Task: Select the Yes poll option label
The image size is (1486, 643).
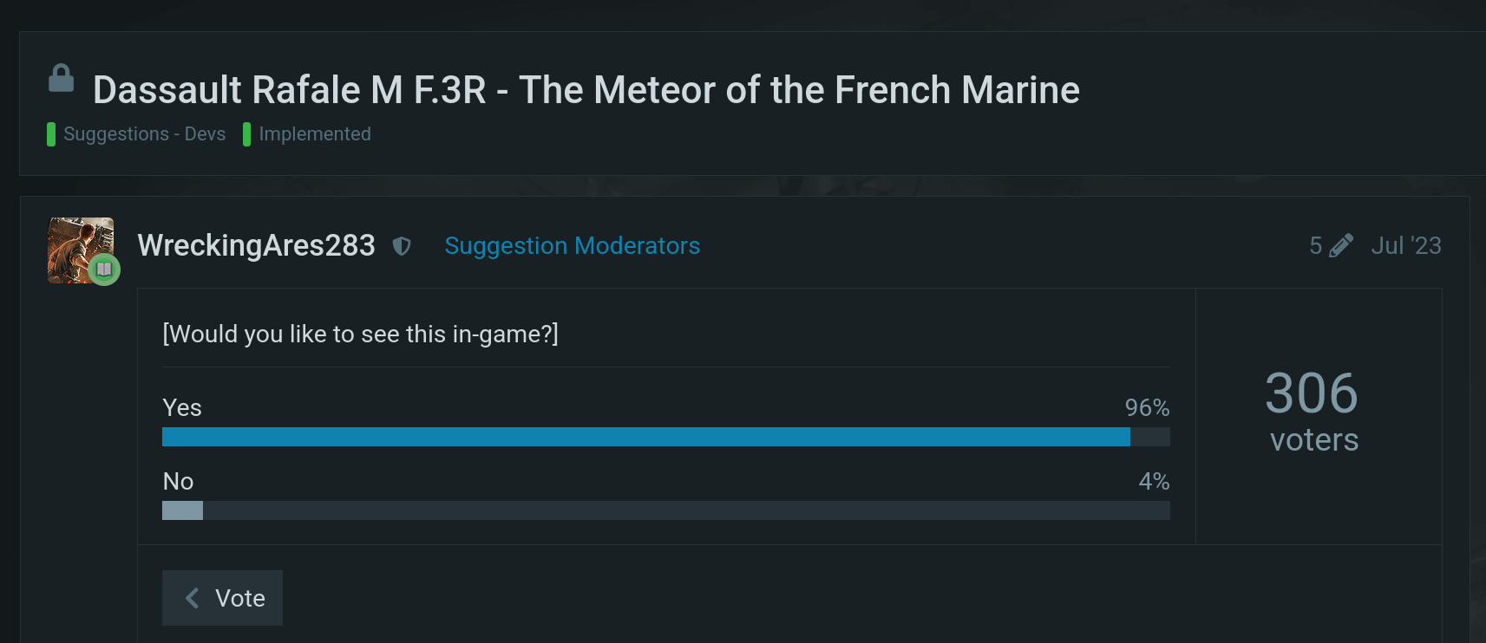Action: pyautogui.click(x=182, y=408)
